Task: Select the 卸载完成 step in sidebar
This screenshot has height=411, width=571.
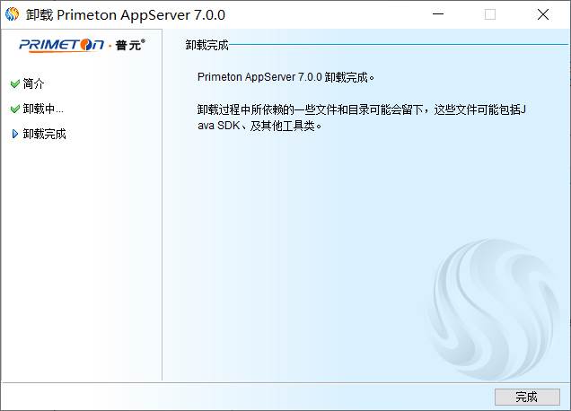Action: click(44, 134)
